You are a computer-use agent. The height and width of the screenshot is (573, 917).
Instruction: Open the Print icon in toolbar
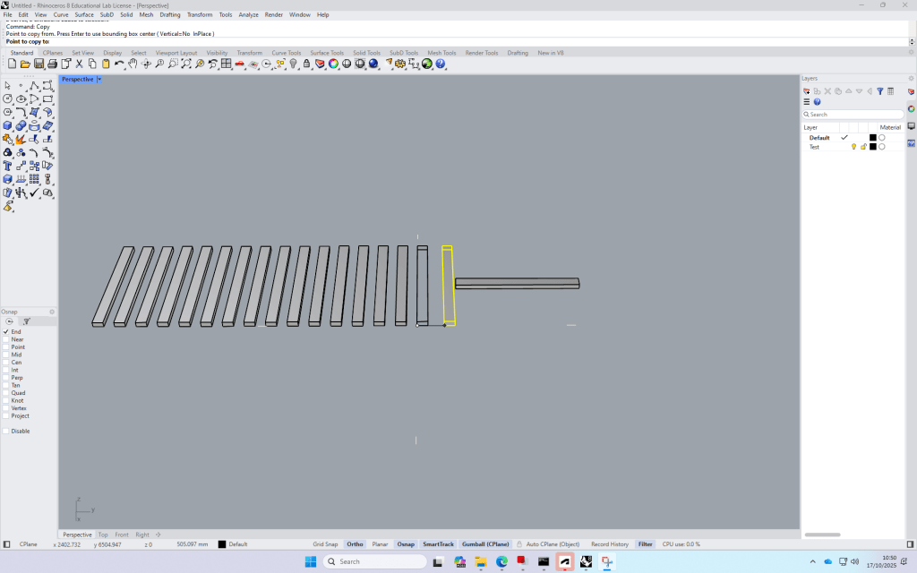tap(52, 64)
